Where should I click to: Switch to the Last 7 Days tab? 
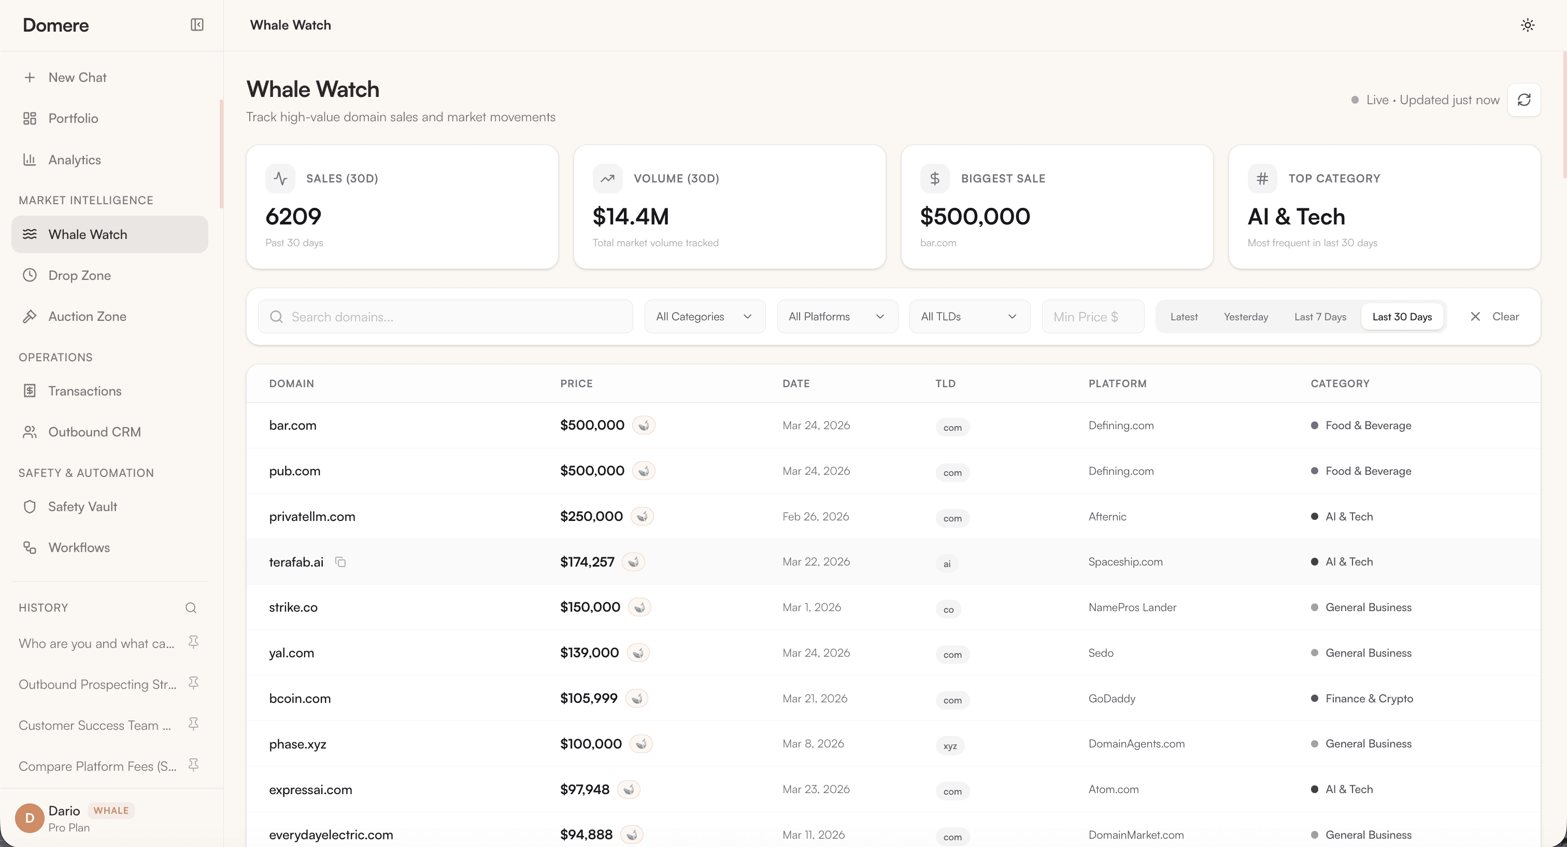coord(1319,316)
